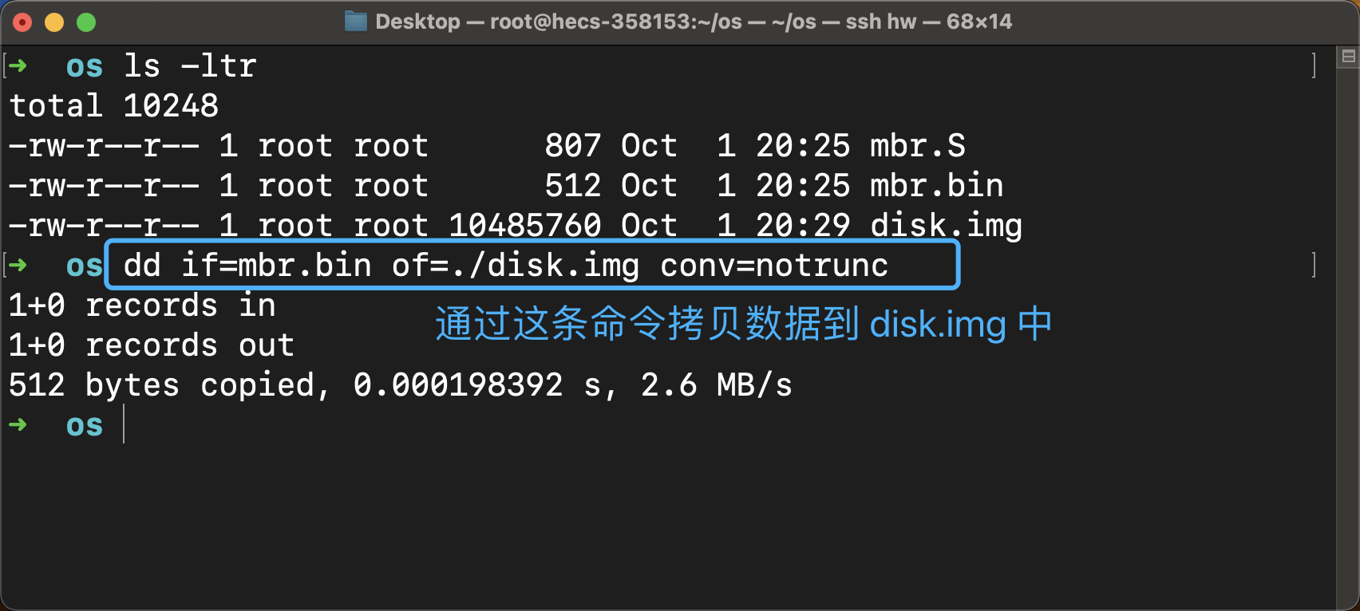Click the folder proxy icon in title bar

pos(355,22)
